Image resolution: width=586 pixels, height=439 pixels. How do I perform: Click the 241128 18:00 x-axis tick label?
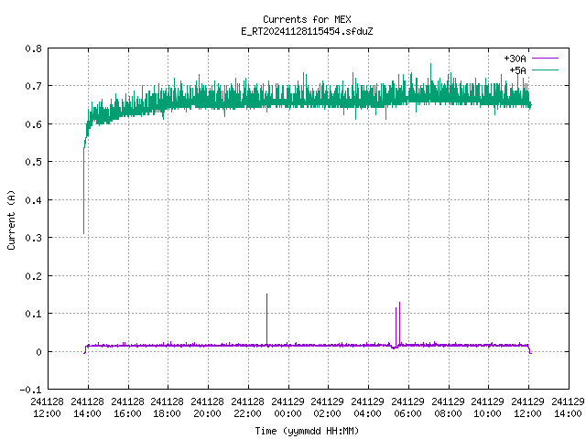(168, 407)
